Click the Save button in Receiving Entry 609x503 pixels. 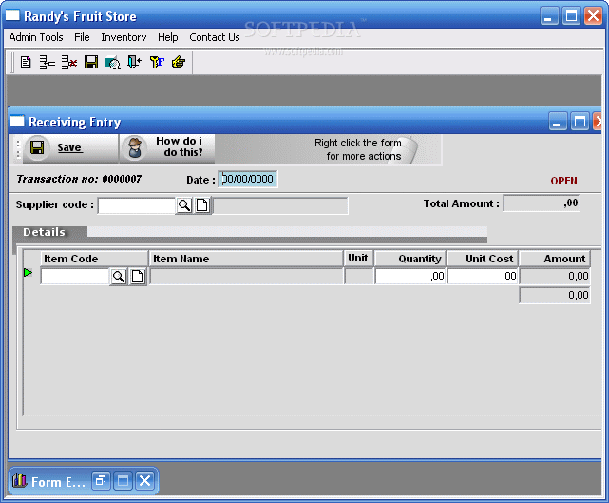tap(70, 147)
